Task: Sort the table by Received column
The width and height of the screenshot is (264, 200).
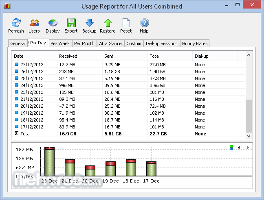Action: [68, 56]
